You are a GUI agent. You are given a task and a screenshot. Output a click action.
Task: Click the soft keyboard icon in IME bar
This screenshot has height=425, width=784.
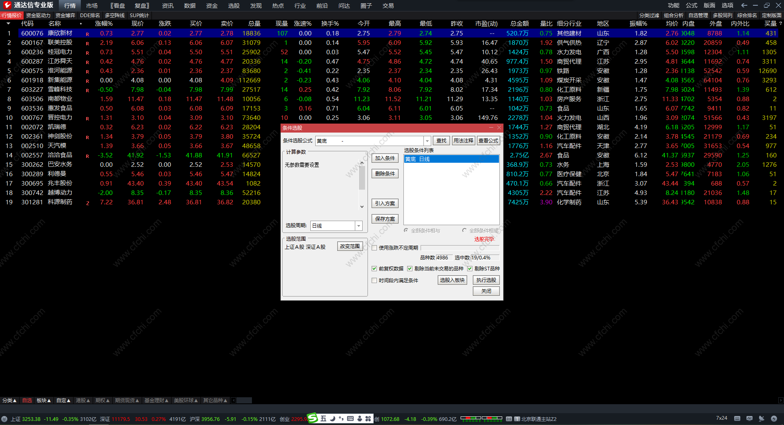[x=350, y=418]
